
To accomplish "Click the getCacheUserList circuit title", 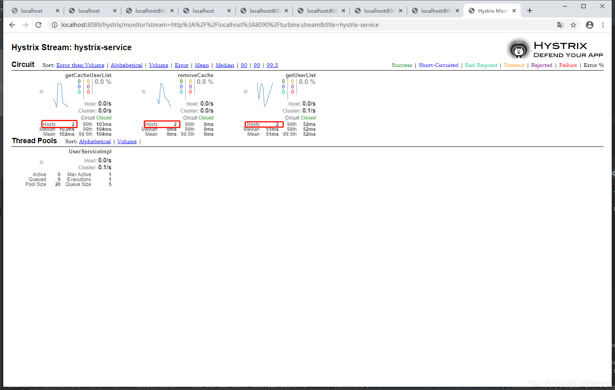I will tap(88, 75).
